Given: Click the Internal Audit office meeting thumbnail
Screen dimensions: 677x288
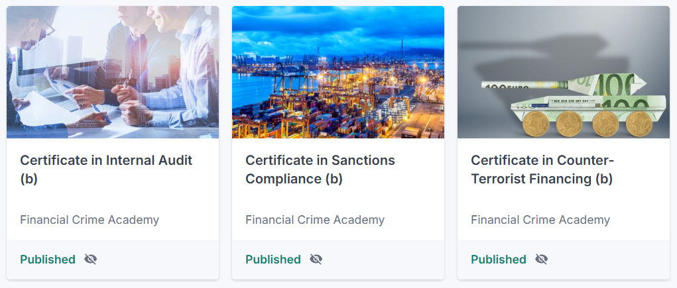Looking at the screenshot, I should point(113,72).
